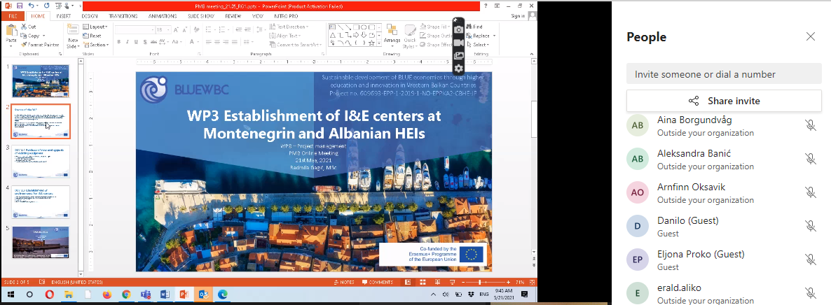
Task: Click the New Slide icon
Action: 72,29
